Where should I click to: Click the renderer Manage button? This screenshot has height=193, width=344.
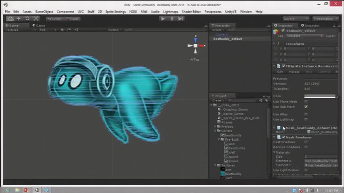(x=294, y=72)
